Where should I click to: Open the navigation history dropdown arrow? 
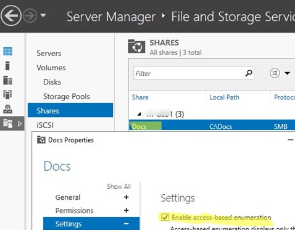click(x=43, y=15)
